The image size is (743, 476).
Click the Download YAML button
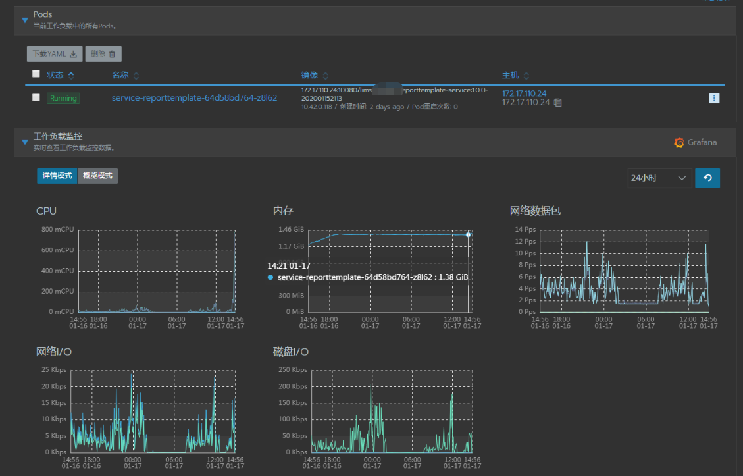55,54
